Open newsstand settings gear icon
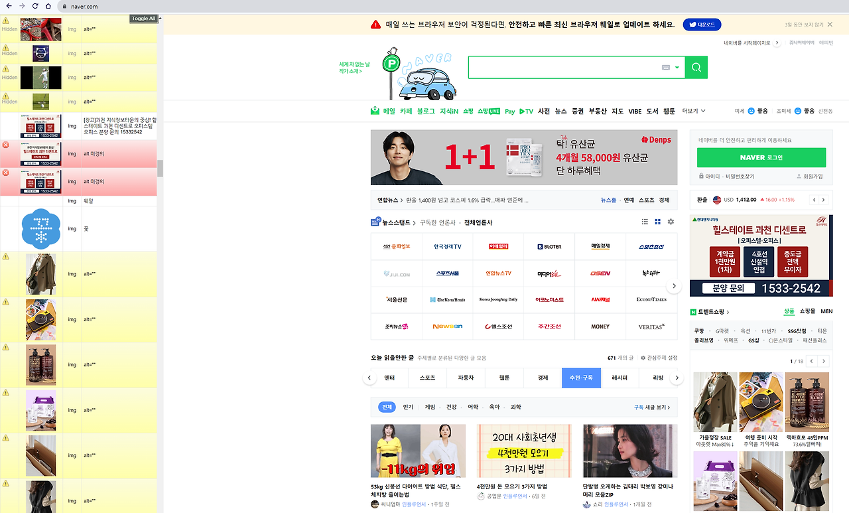 click(x=671, y=222)
